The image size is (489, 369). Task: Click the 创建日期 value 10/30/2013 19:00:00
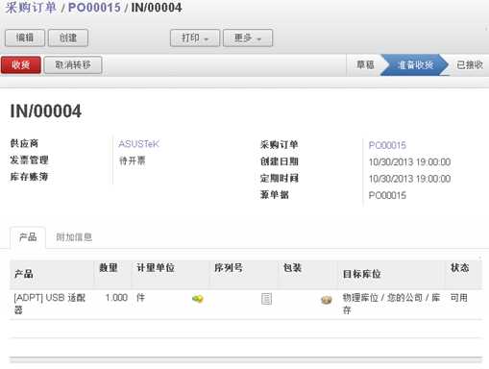[x=409, y=161]
